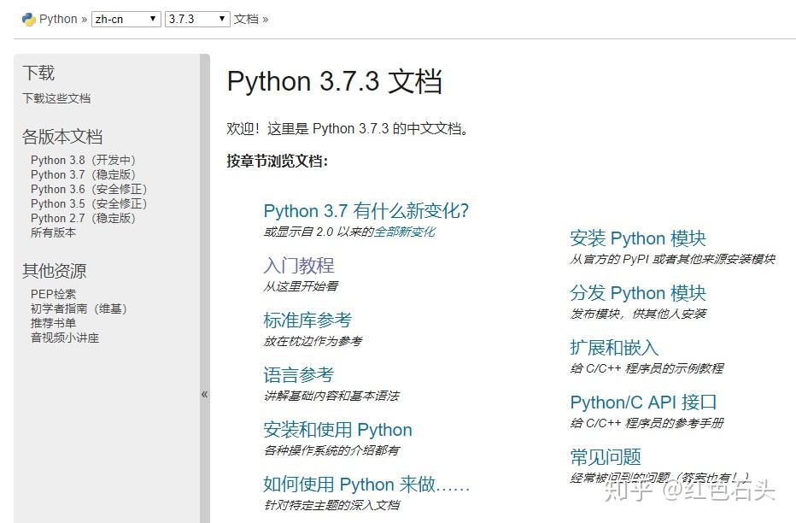The height and width of the screenshot is (523, 796).
Task: Open 下载这些文档 link
Action: [x=59, y=97]
